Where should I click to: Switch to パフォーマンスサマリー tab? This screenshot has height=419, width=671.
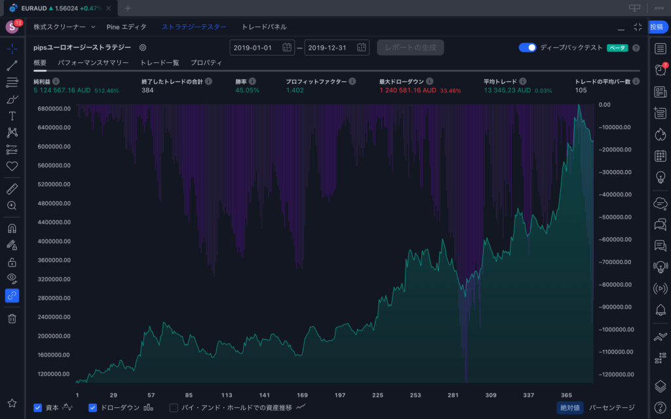point(93,63)
